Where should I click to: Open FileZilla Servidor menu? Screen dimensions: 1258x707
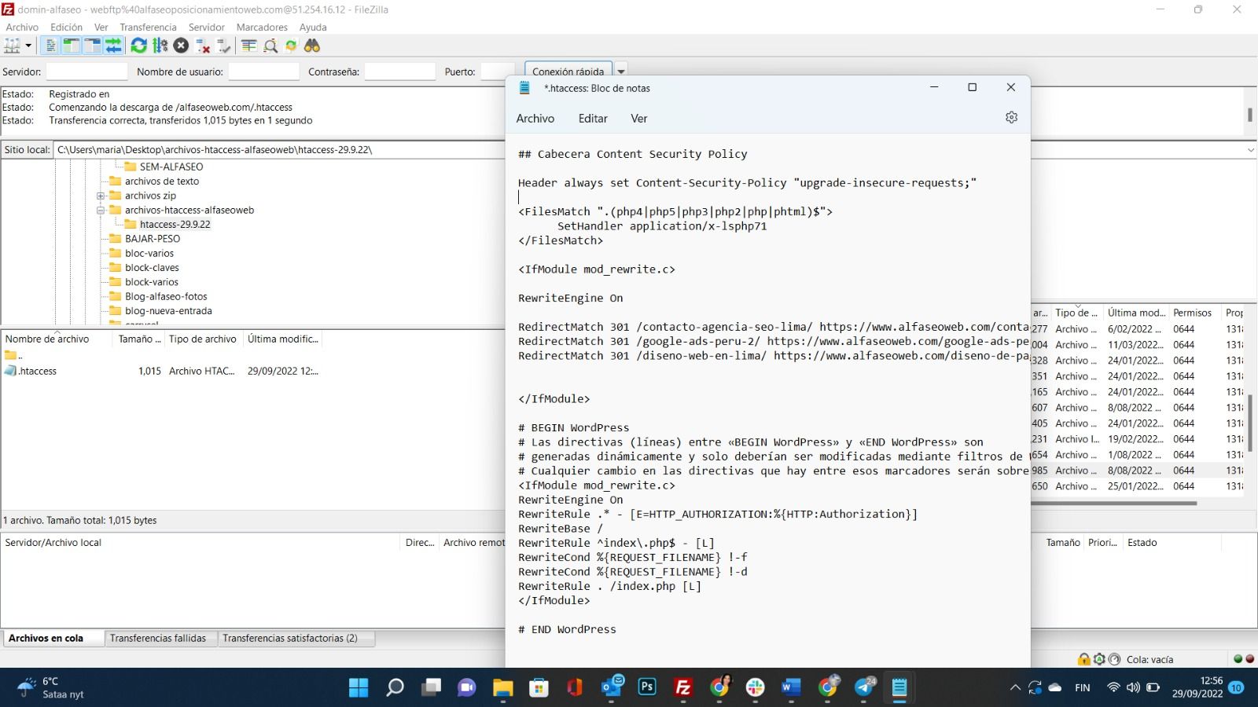(x=206, y=27)
